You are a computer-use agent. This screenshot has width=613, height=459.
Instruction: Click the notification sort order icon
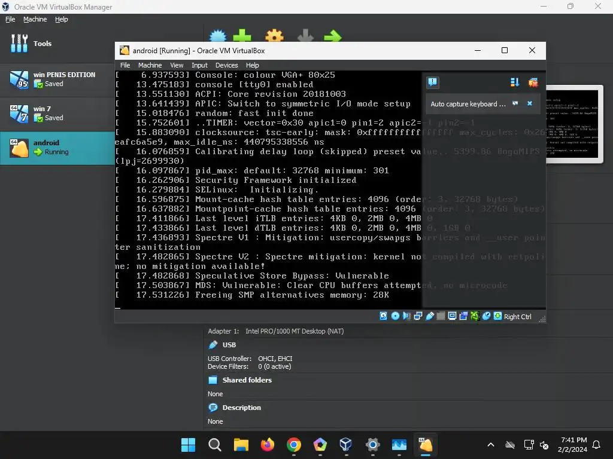(514, 82)
